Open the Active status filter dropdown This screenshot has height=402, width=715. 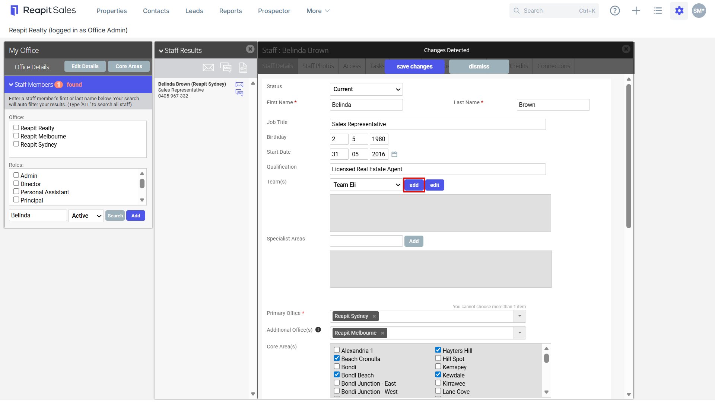pos(86,216)
